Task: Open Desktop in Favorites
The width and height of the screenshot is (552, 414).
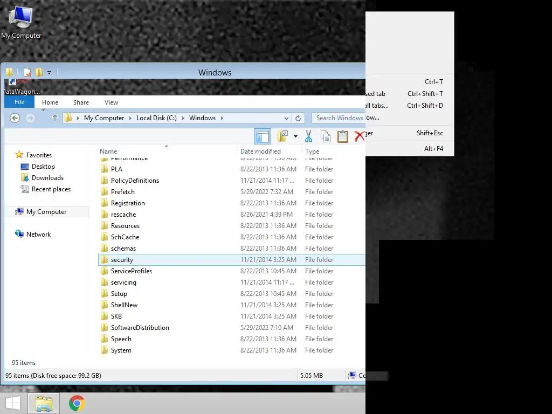Action: click(43, 167)
